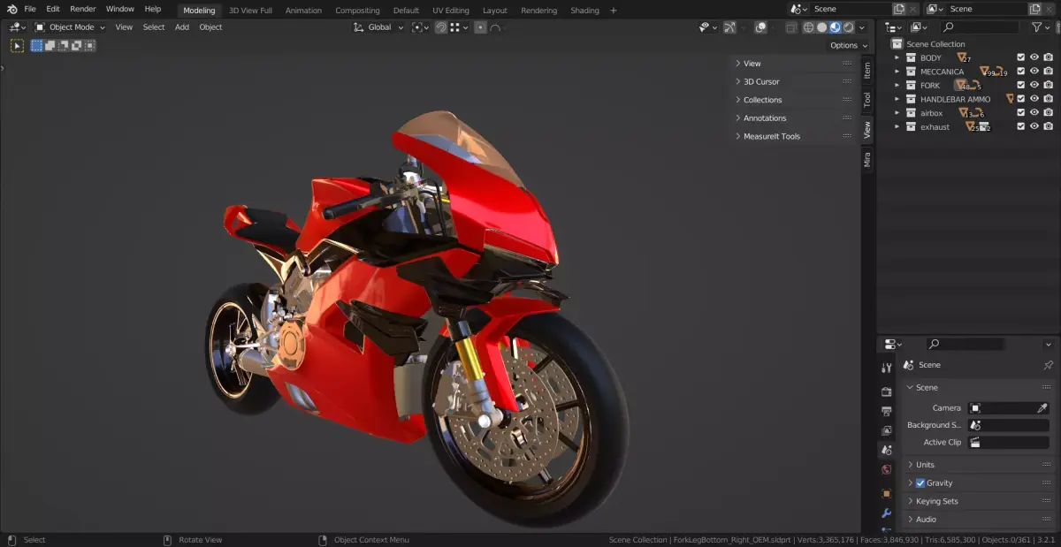Expand the Annotations panel
This screenshot has height=547, width=1061.
coord(794,118)
